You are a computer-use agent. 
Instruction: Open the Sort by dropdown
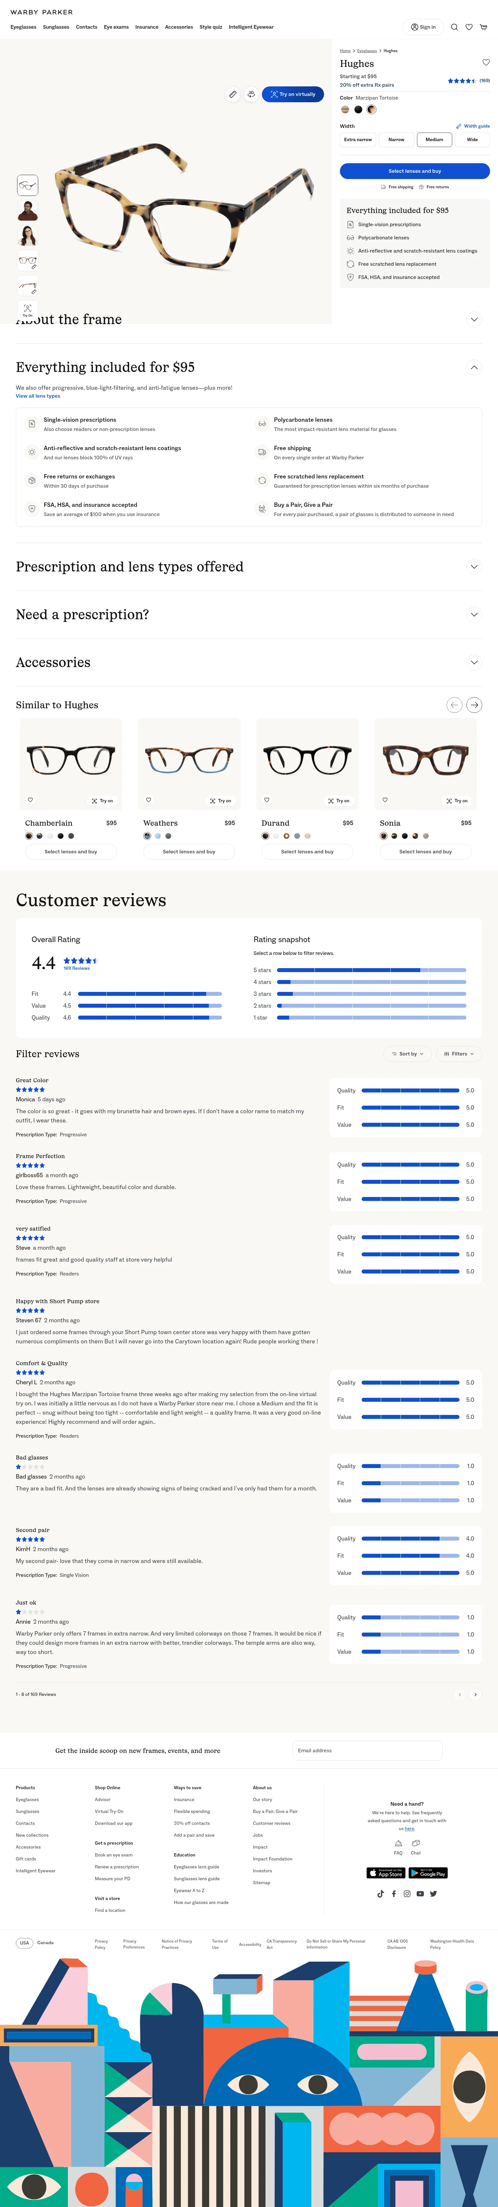407,1054
